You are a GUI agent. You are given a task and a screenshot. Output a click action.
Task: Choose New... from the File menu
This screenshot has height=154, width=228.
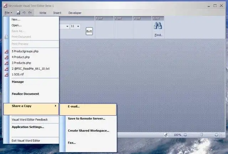(34, 20)
